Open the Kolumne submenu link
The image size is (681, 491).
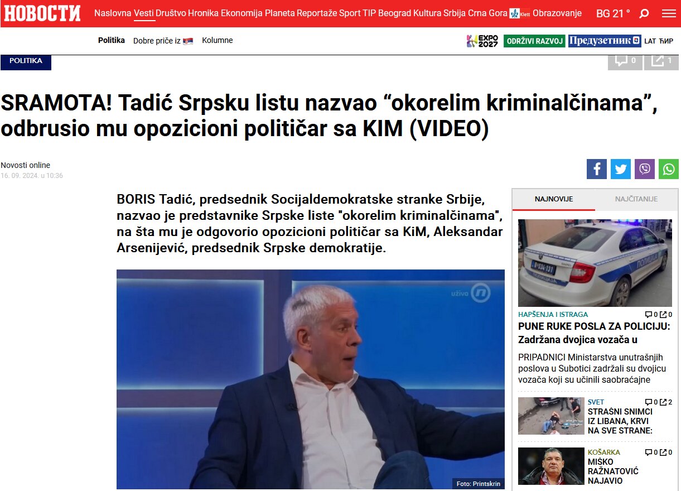point(218,41)
